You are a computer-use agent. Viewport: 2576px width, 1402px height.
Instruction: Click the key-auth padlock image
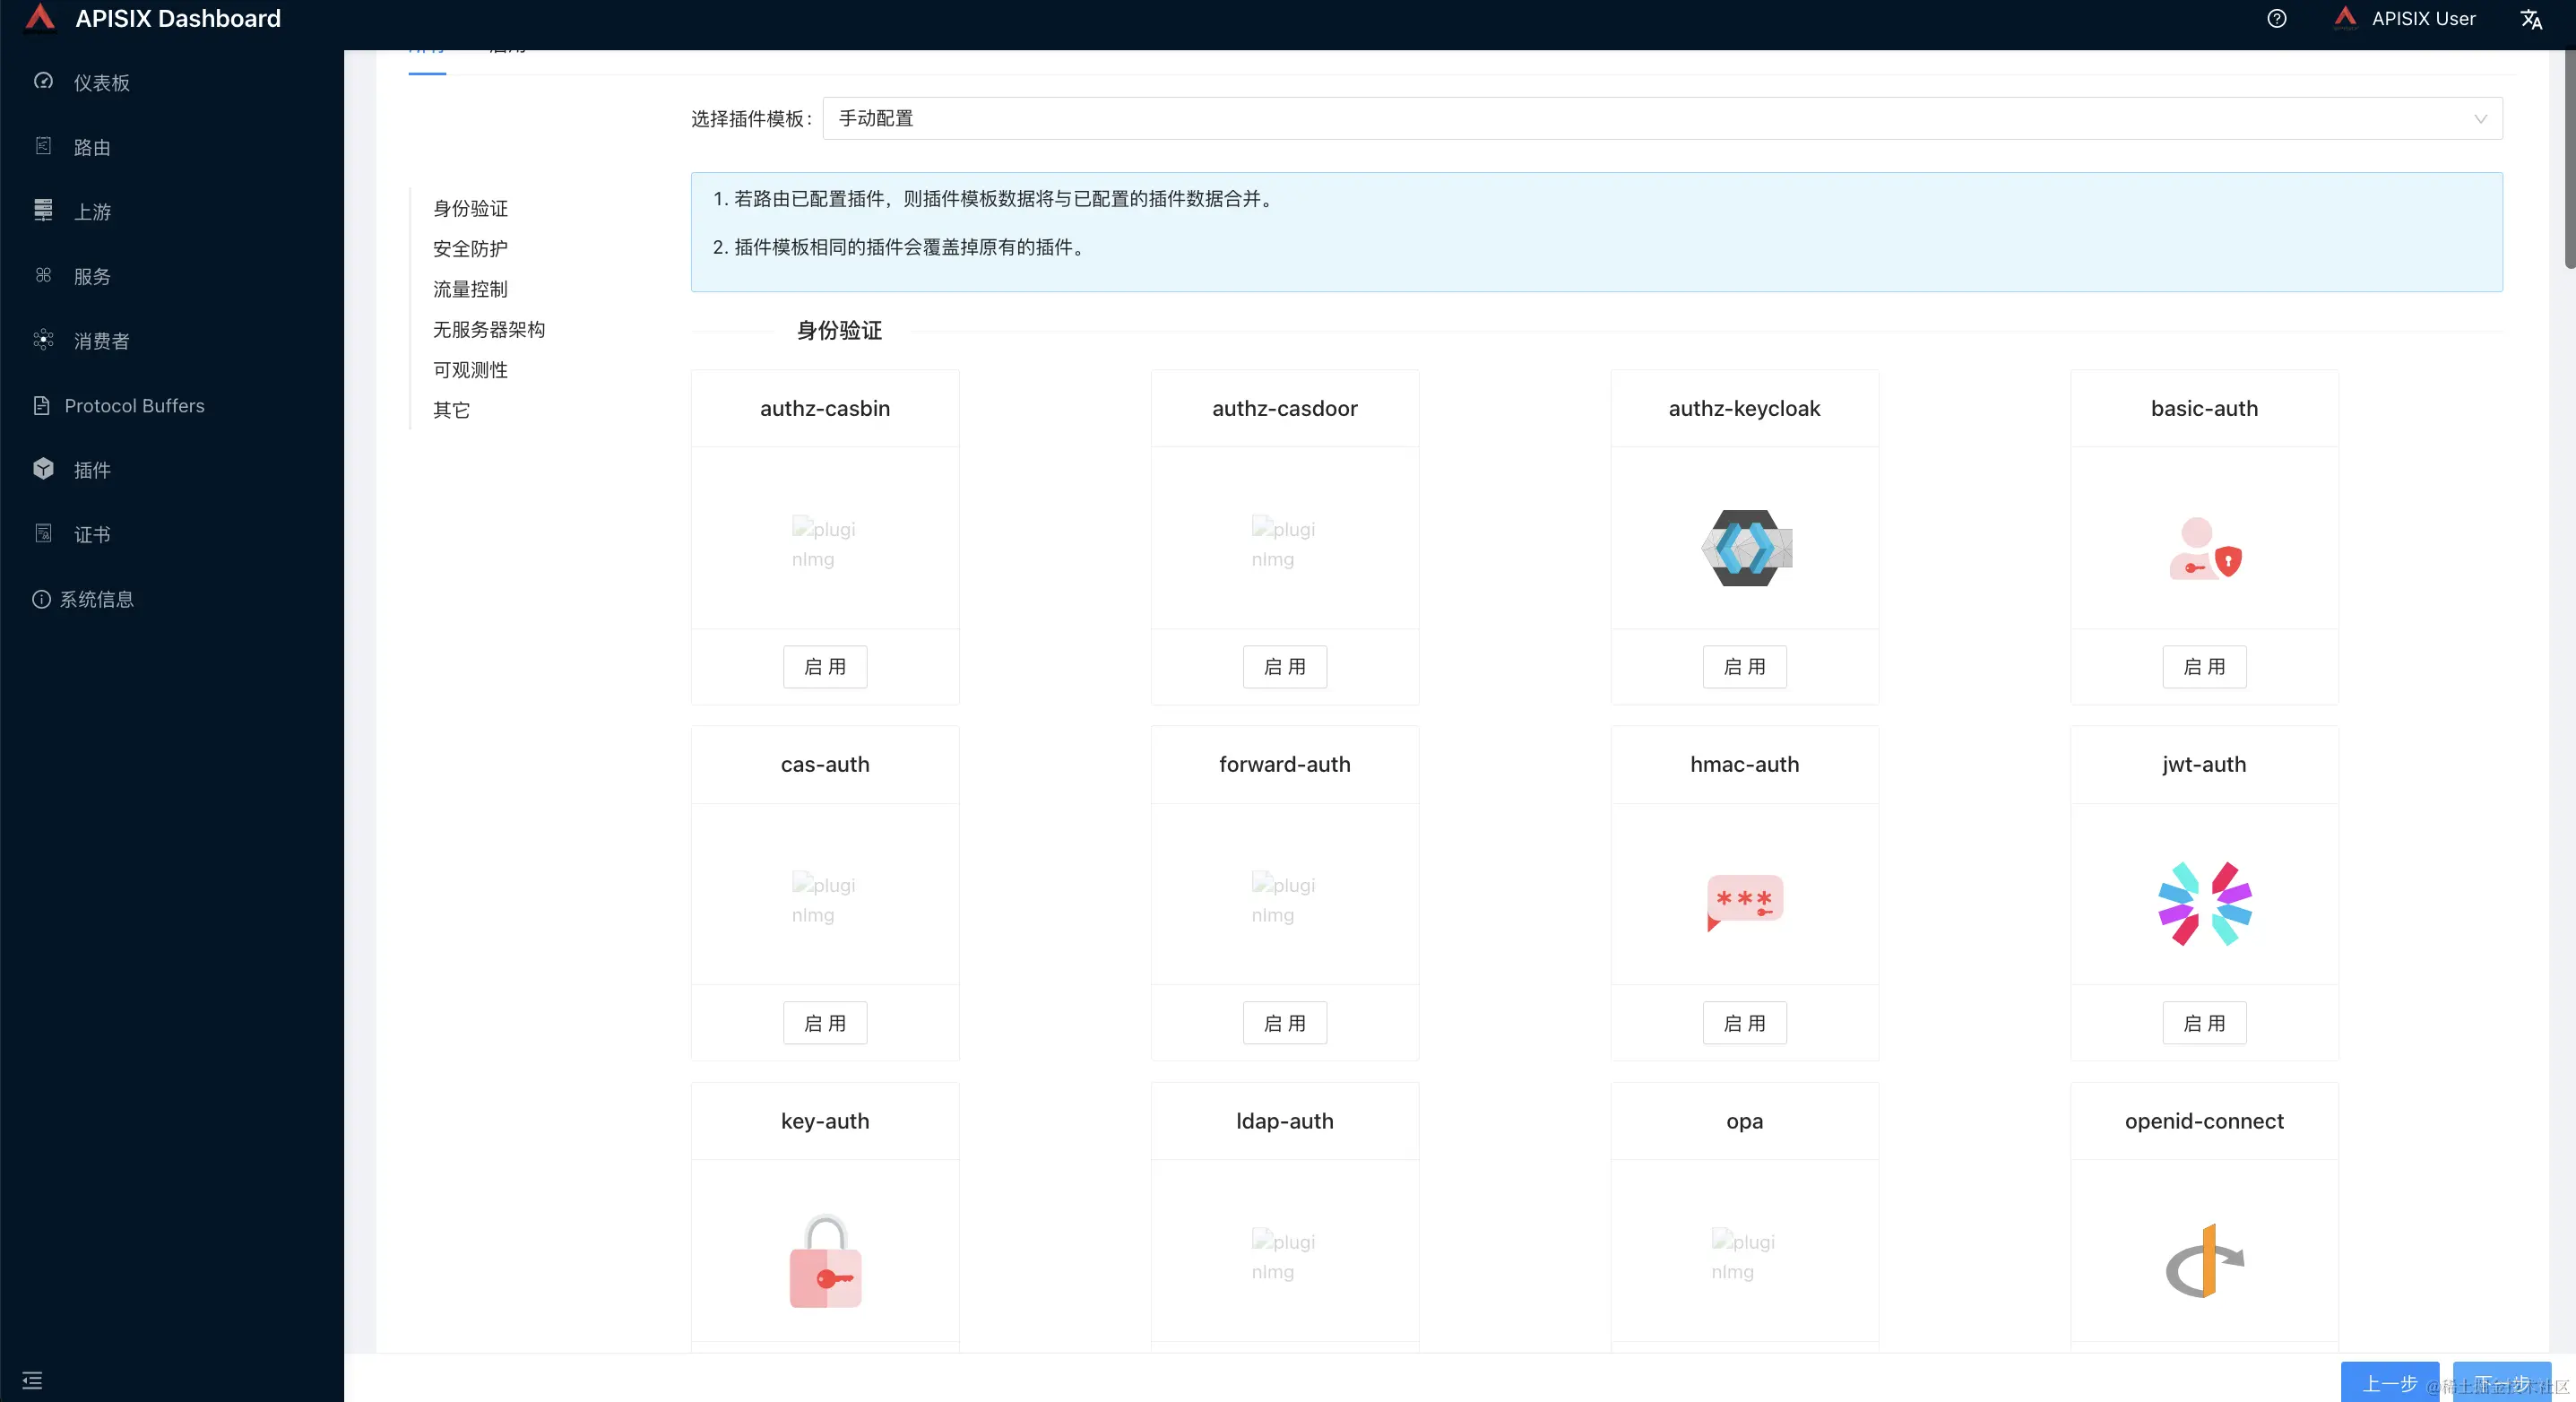(825, 1261)
